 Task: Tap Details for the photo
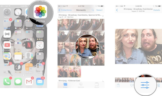tap(157, 10)
